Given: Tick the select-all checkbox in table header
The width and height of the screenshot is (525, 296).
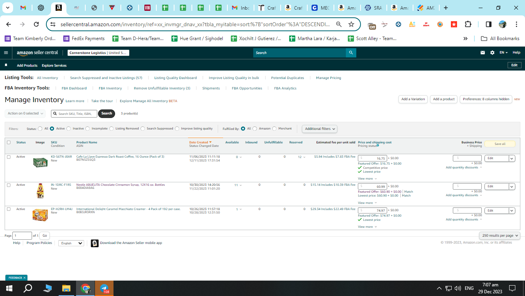Looking at the screenshot, I should (9, 142).
